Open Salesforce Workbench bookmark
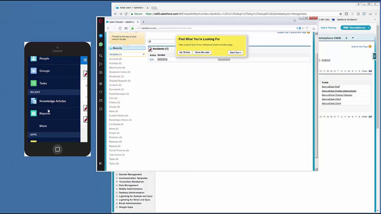Image resolution: width=381 pixels, height=214 pixels. (345, 20)
